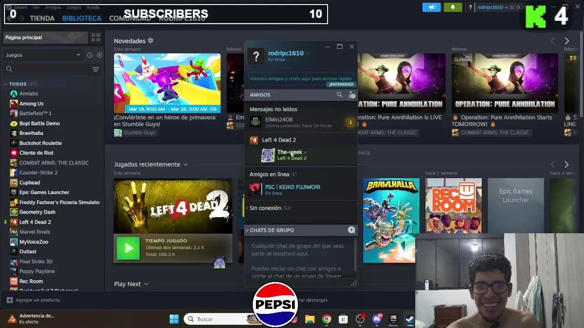
Task: Open File Explorer from taskbar
Action: 310,319
